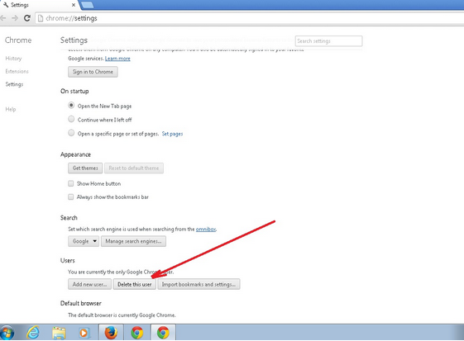Follow the Learn more link
Screen dimensions: 464x341
coord(117,59)
